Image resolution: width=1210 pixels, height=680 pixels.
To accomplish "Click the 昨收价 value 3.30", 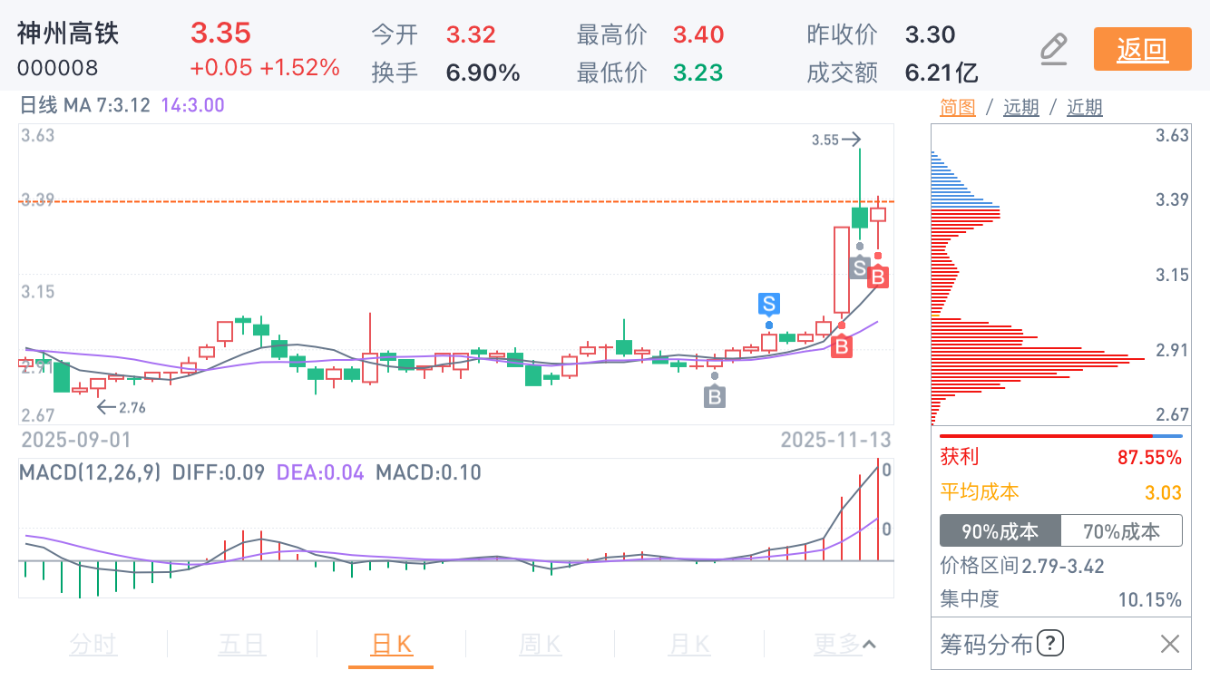I will 931,35.
